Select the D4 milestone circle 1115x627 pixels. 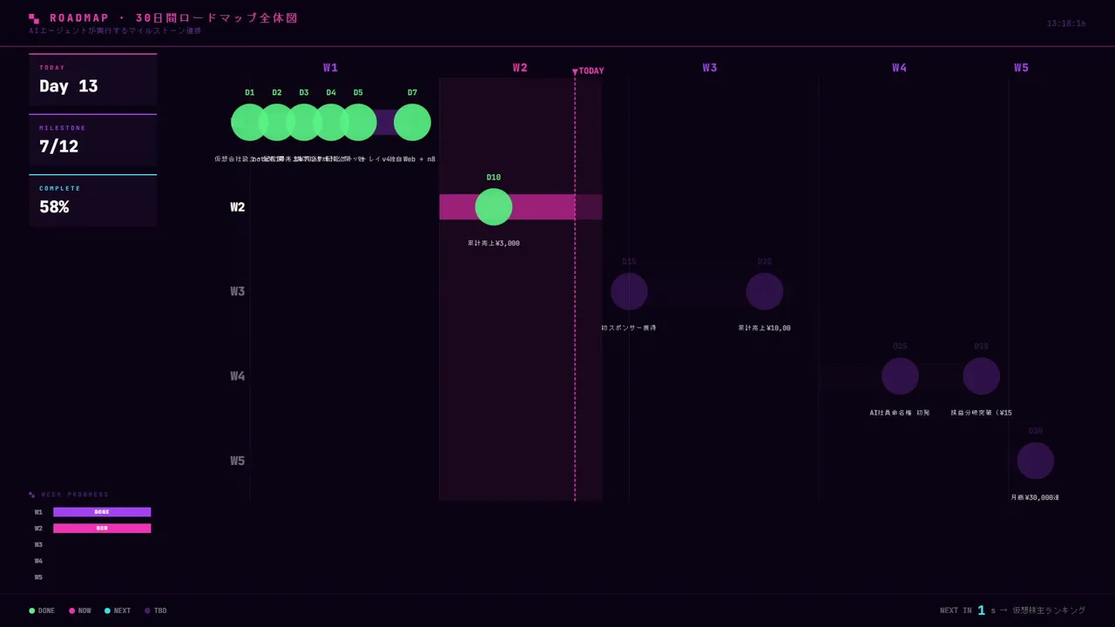coord(331,122)
